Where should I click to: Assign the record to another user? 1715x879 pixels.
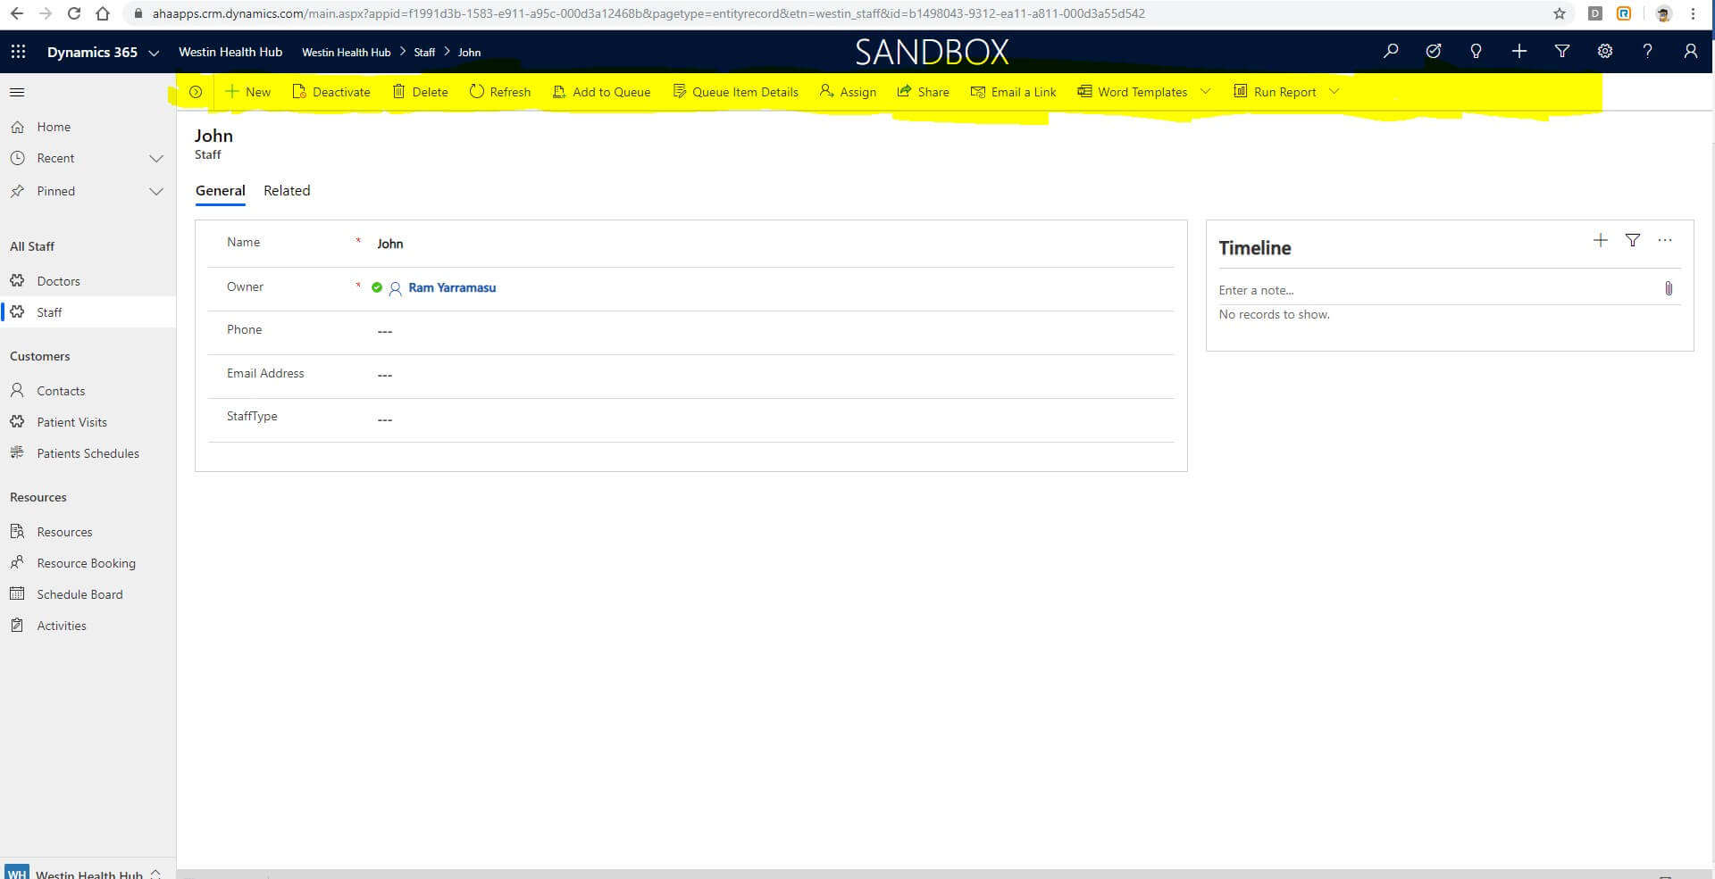tap(848, 92)
